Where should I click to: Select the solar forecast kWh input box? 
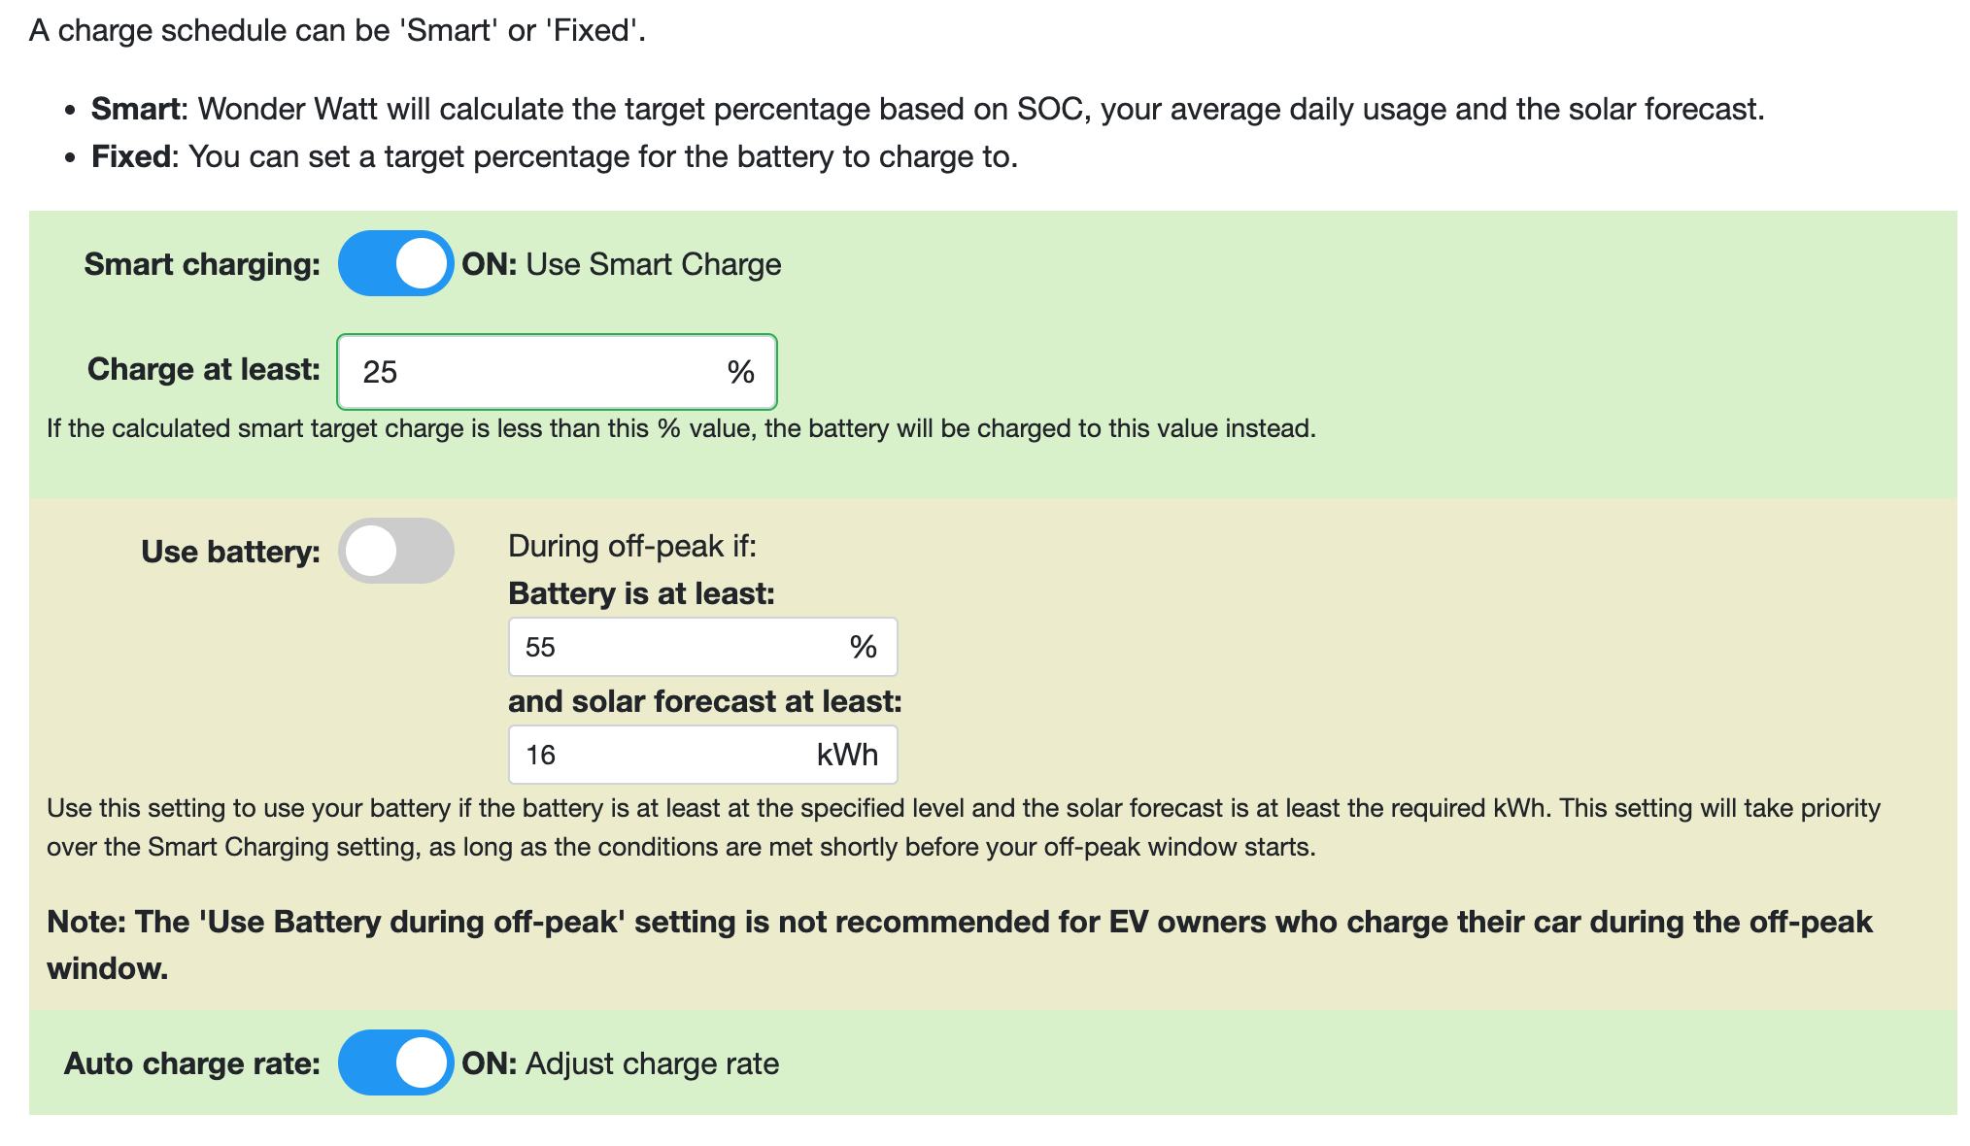pos(702,755)
